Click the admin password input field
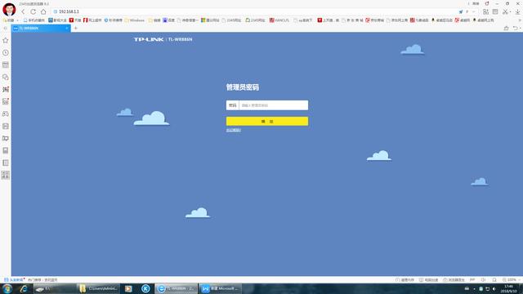The image size is (523, 294). pos(274,105)
